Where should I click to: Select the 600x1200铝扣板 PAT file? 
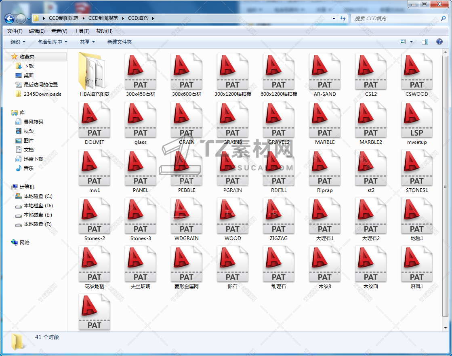pyautogui.click(x=279, y=75)
